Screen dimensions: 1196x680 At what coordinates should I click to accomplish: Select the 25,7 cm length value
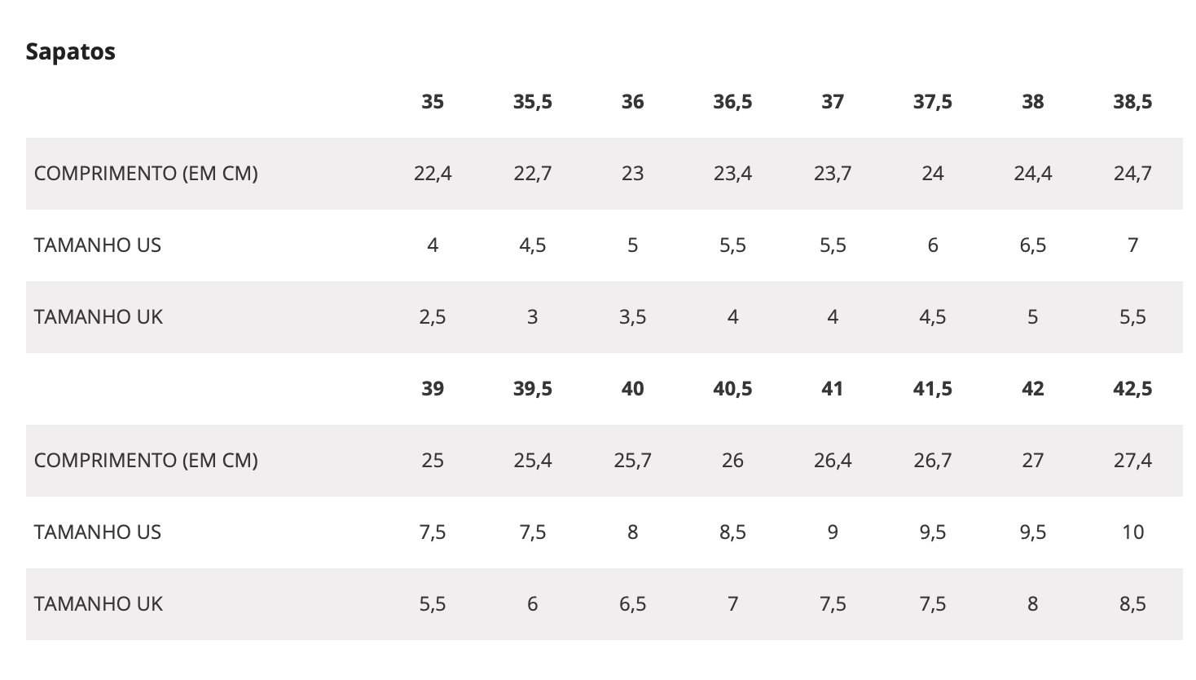pos(632,461)
